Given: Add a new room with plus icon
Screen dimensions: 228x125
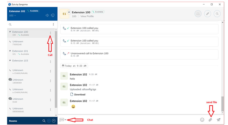Looking at the screenshot, I should [49, 121].
